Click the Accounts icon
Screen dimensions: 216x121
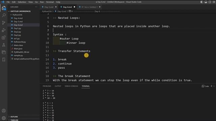click(4, 111)
